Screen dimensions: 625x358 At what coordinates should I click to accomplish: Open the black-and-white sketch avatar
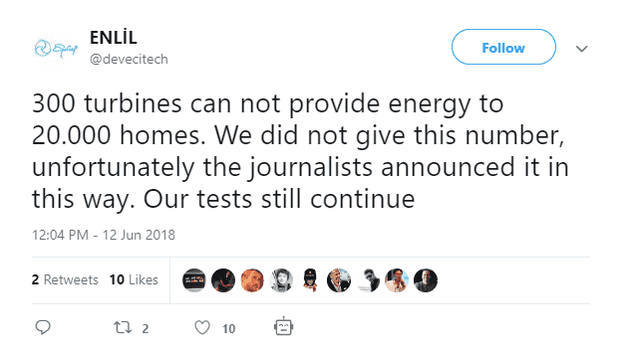click(281, 280)
